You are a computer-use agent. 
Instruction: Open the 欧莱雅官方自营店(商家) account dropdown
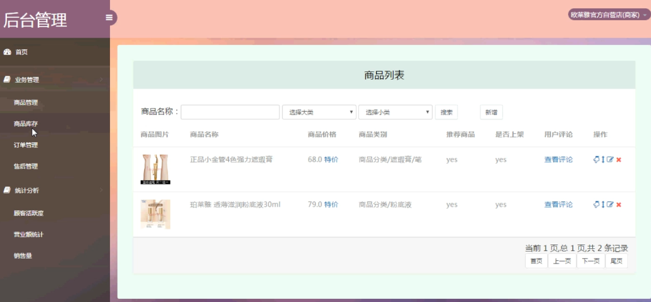608,15
